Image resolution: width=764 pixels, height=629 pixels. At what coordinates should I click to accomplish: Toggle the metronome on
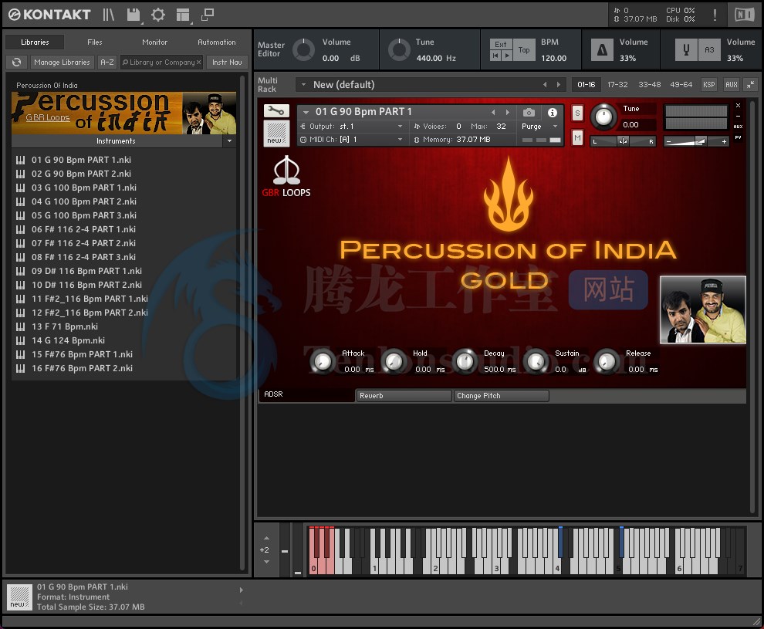[602, 49]
